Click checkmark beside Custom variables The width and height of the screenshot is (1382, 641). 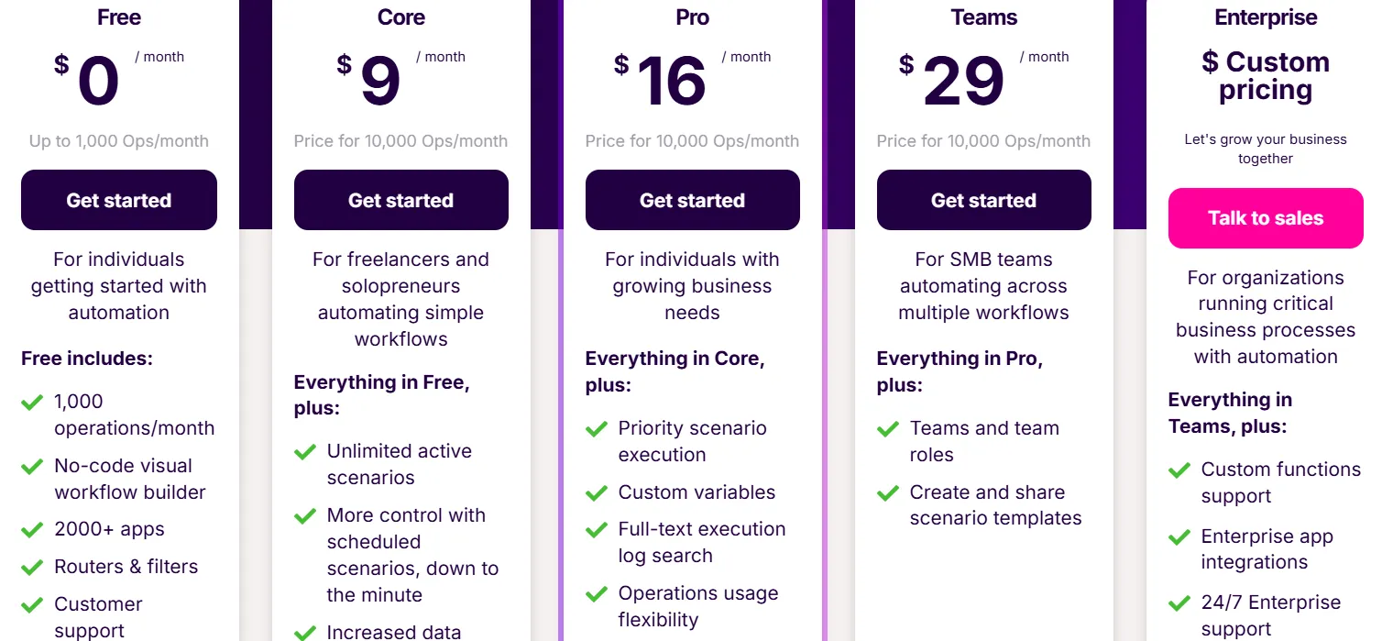(597, 492)
